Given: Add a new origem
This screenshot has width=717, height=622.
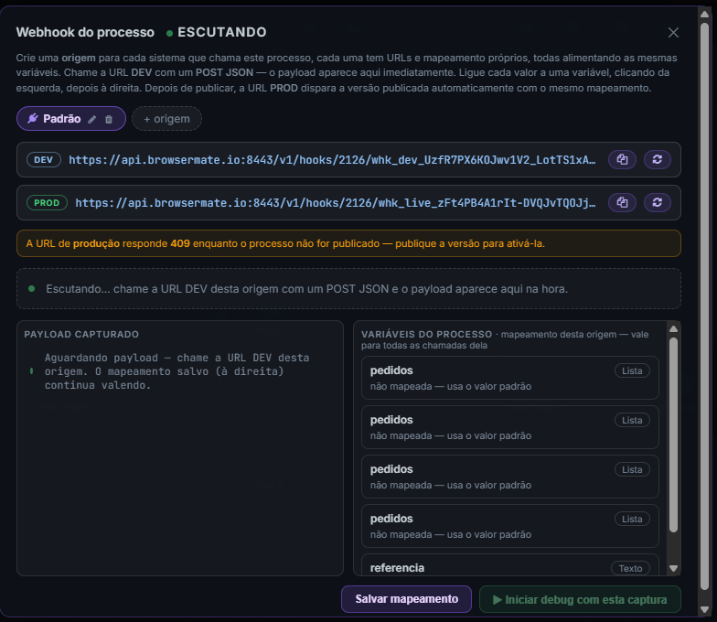Looking at the screenshot, I should pos(166,119).
